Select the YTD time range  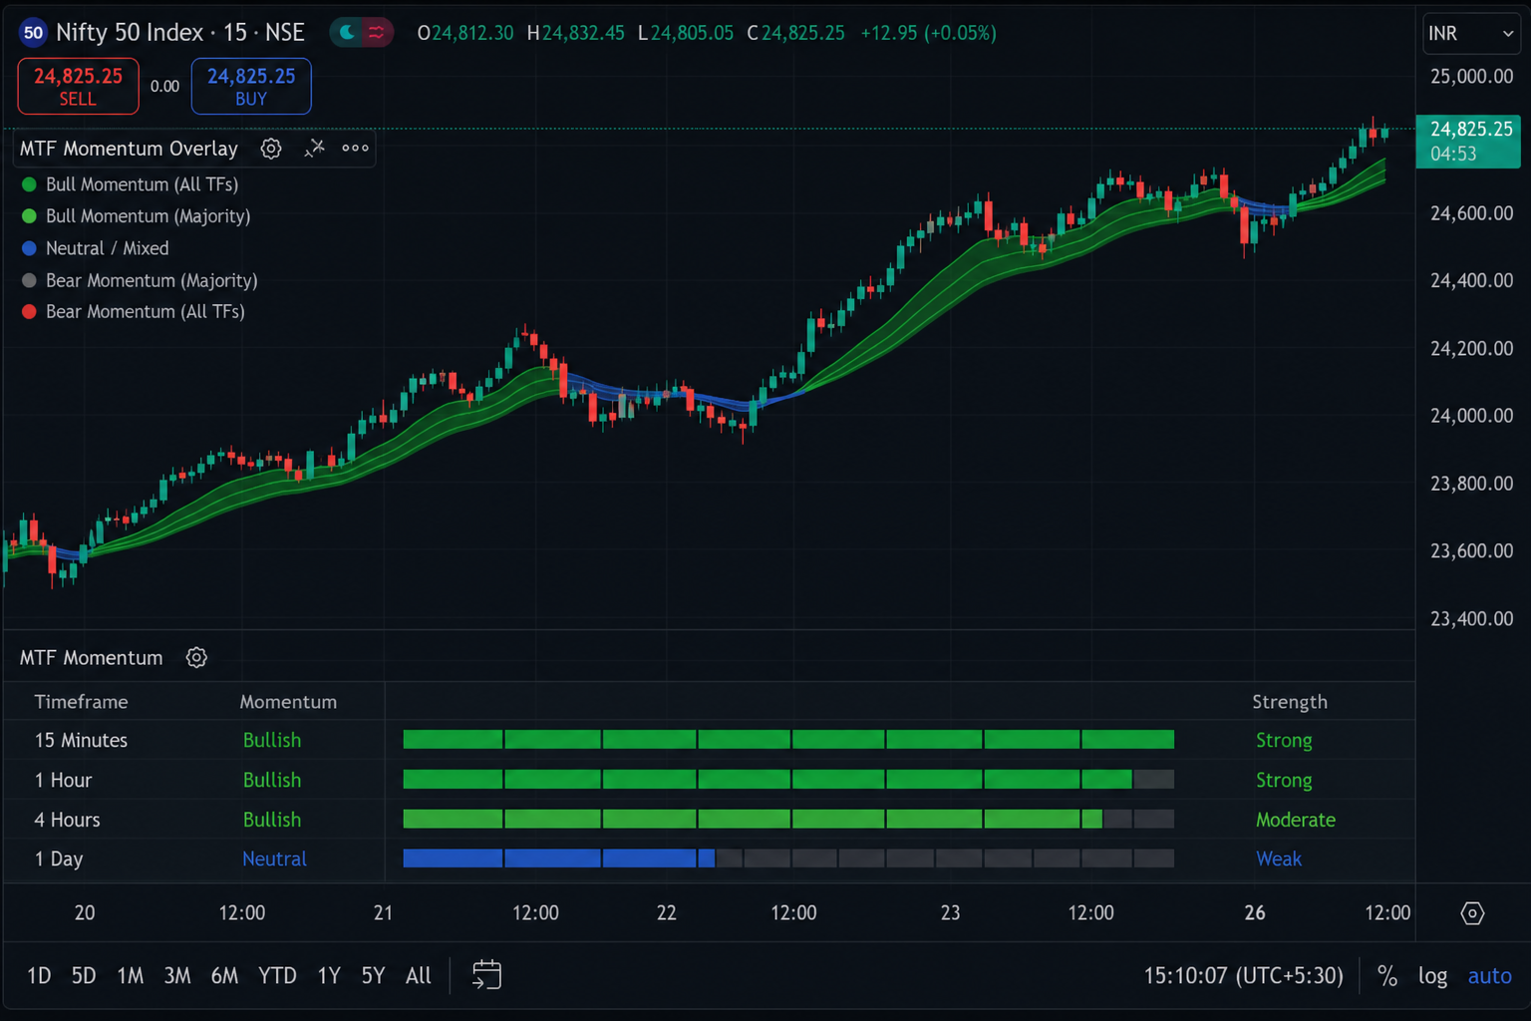coord(277,976)
